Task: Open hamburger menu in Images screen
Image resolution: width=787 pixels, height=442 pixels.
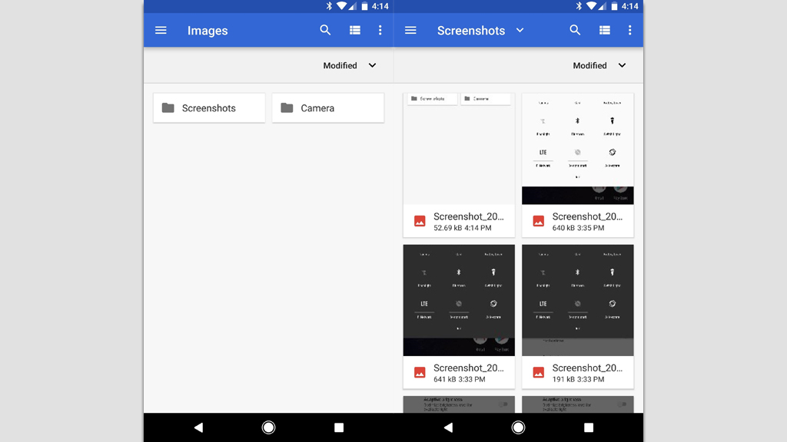Action: click(x=161, y=31)
